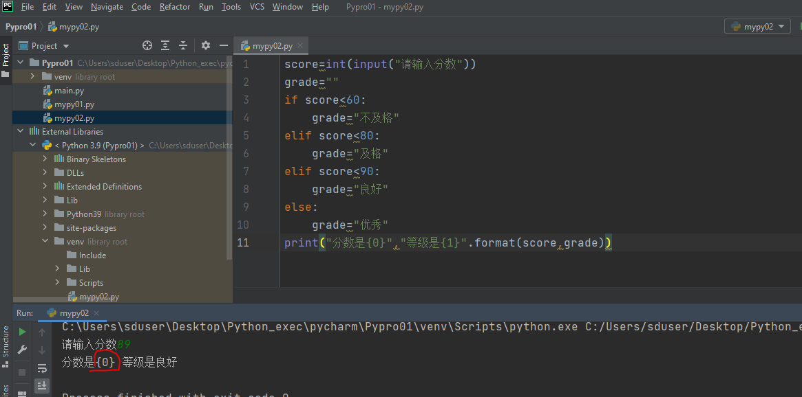Close the mypy02.py editor tab
The width and height of the screenshot is (802, 397).
tap(300, 45)
